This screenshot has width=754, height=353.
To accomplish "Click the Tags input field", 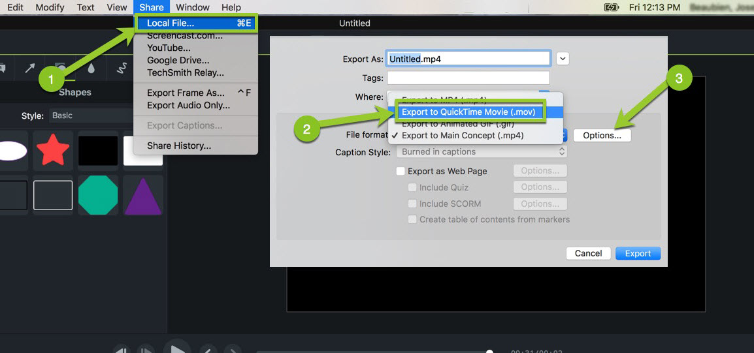I will 468,78.
